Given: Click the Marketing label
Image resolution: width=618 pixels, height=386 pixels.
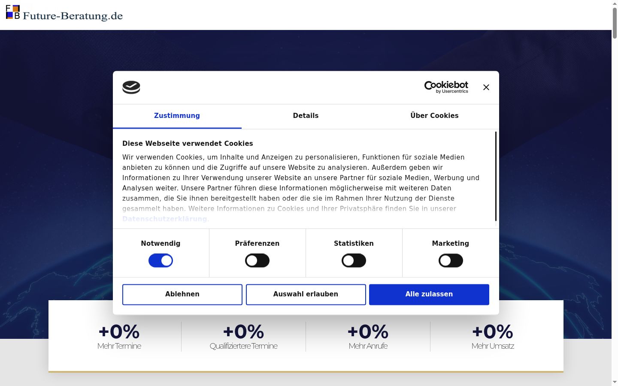Looking at the screenshot, I should (451, 244).
